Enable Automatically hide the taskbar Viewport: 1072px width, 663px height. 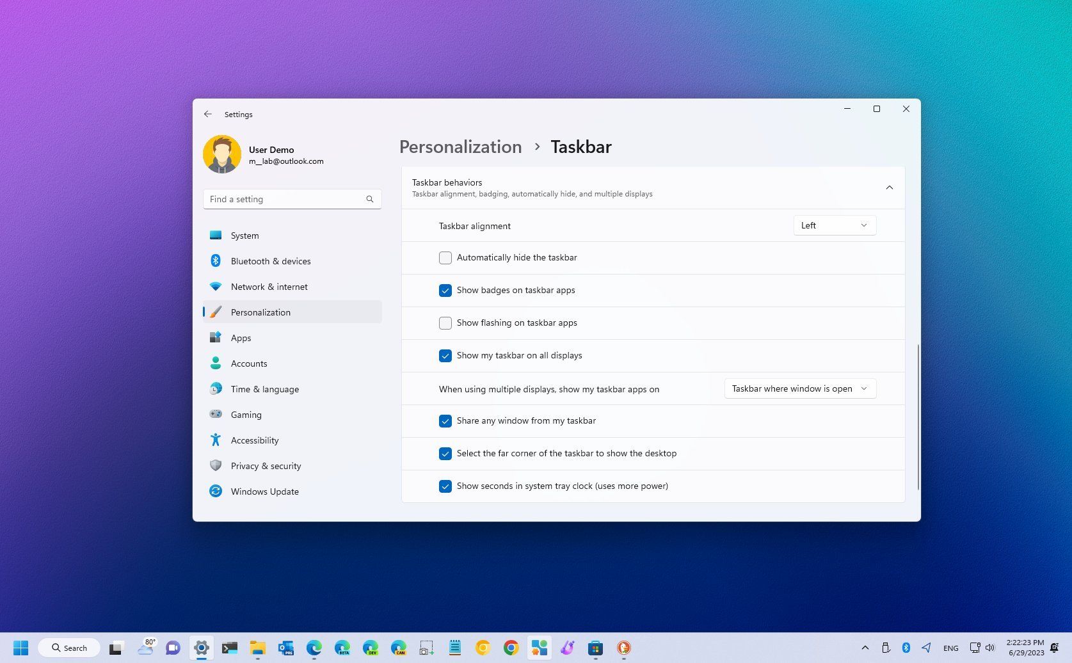point(445,257)
